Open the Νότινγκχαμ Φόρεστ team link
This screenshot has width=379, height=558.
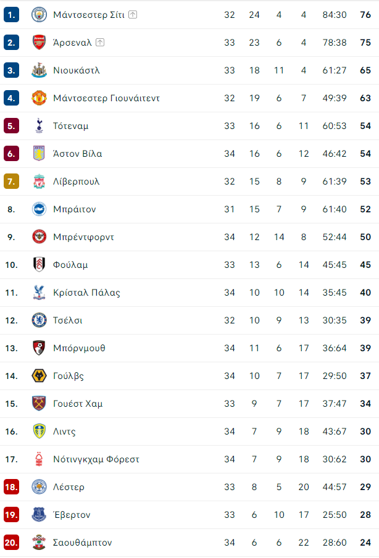point(96,459)
